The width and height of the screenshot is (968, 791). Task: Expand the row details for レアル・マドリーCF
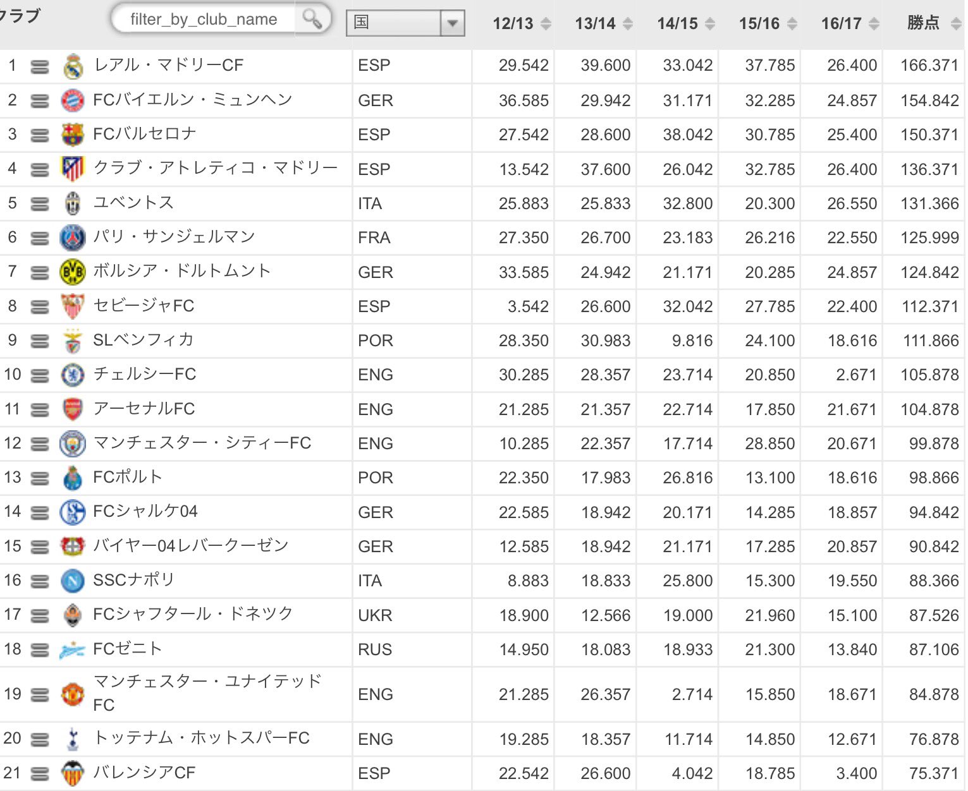point(40,65)
